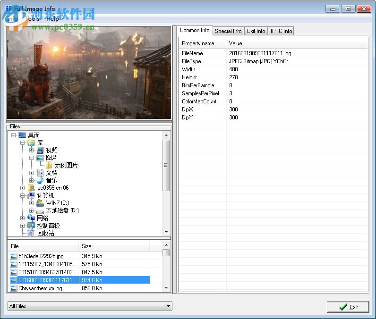Click the 图片 pictures library icon

(40, 158)
